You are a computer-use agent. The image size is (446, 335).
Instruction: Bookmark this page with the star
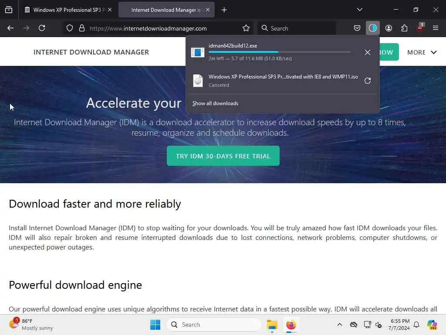[246, 28]
